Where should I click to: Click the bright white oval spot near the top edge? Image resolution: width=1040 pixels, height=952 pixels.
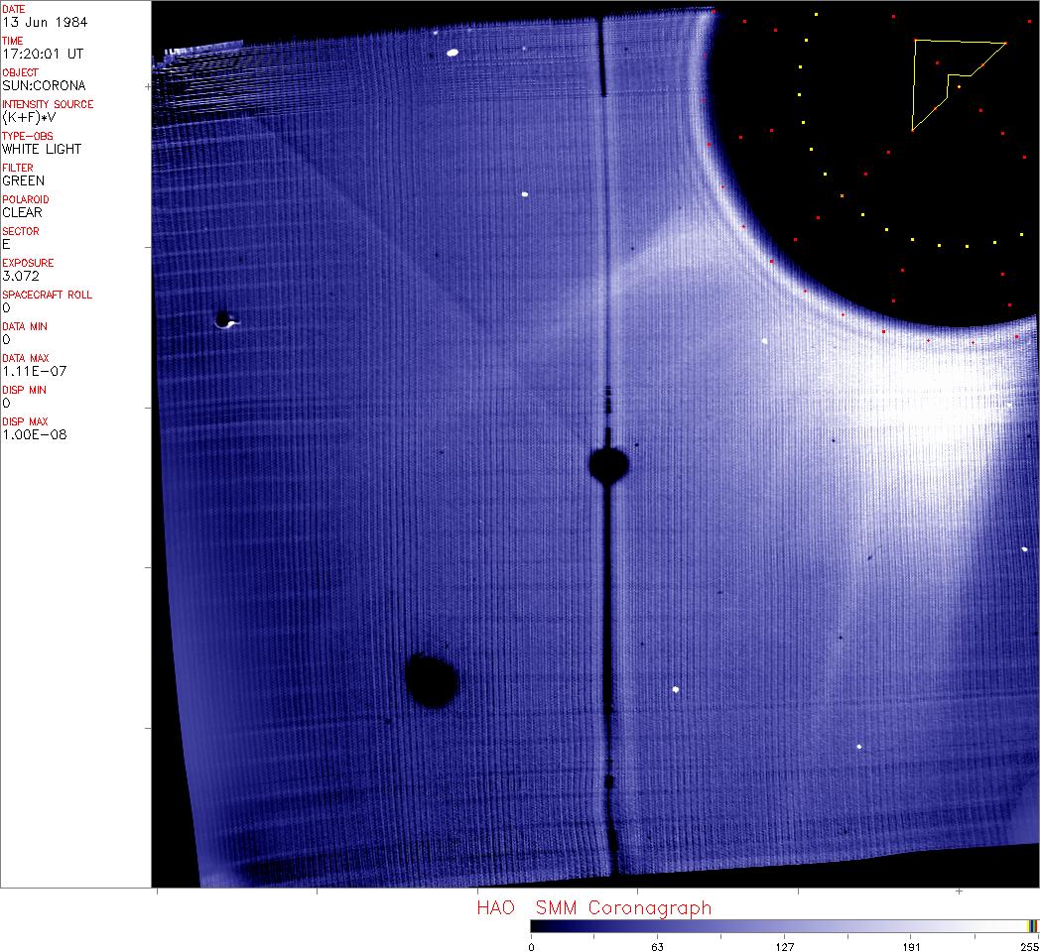pyautogui.click(x=453, y=53)
